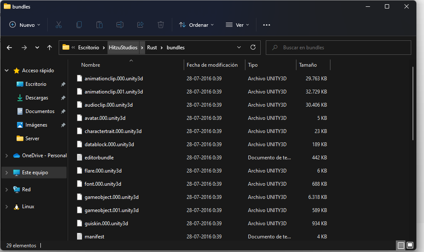Screen dimensions: 424x252
Task: Open Documentos in quick access
Action: click(40, 111)
